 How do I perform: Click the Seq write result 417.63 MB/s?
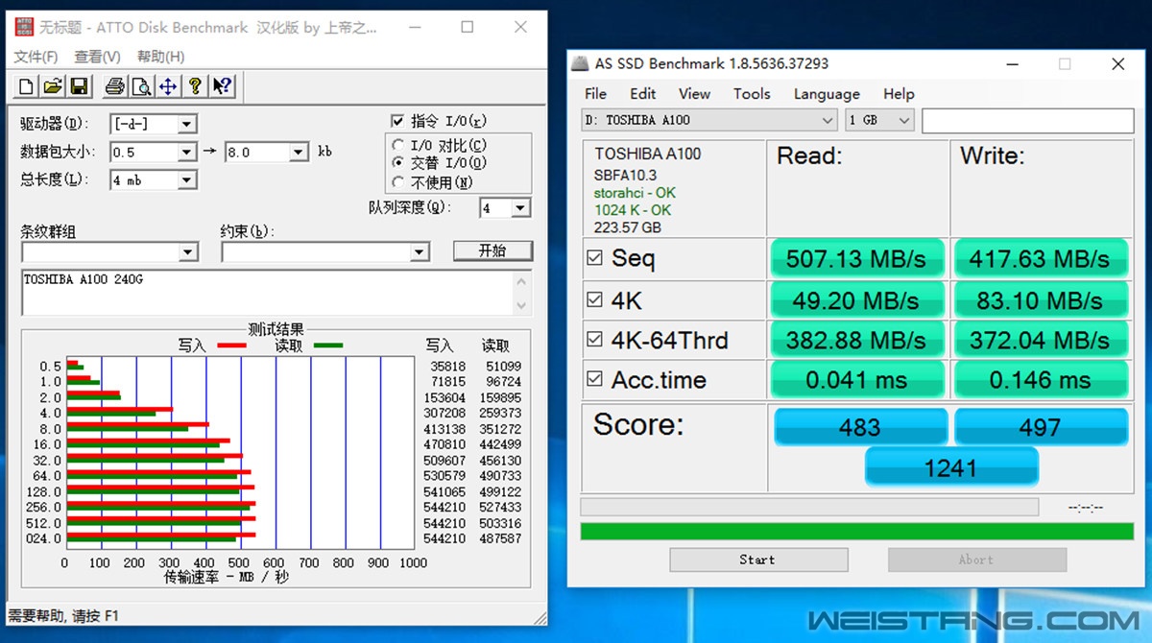pyautogui.click(x=1041, y=259)
